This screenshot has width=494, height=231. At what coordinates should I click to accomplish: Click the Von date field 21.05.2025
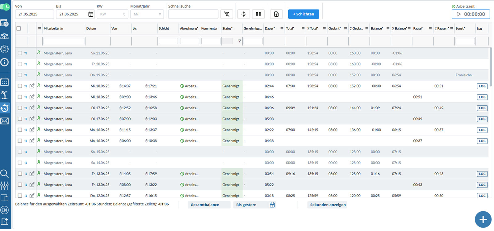[x=35, y=14]
